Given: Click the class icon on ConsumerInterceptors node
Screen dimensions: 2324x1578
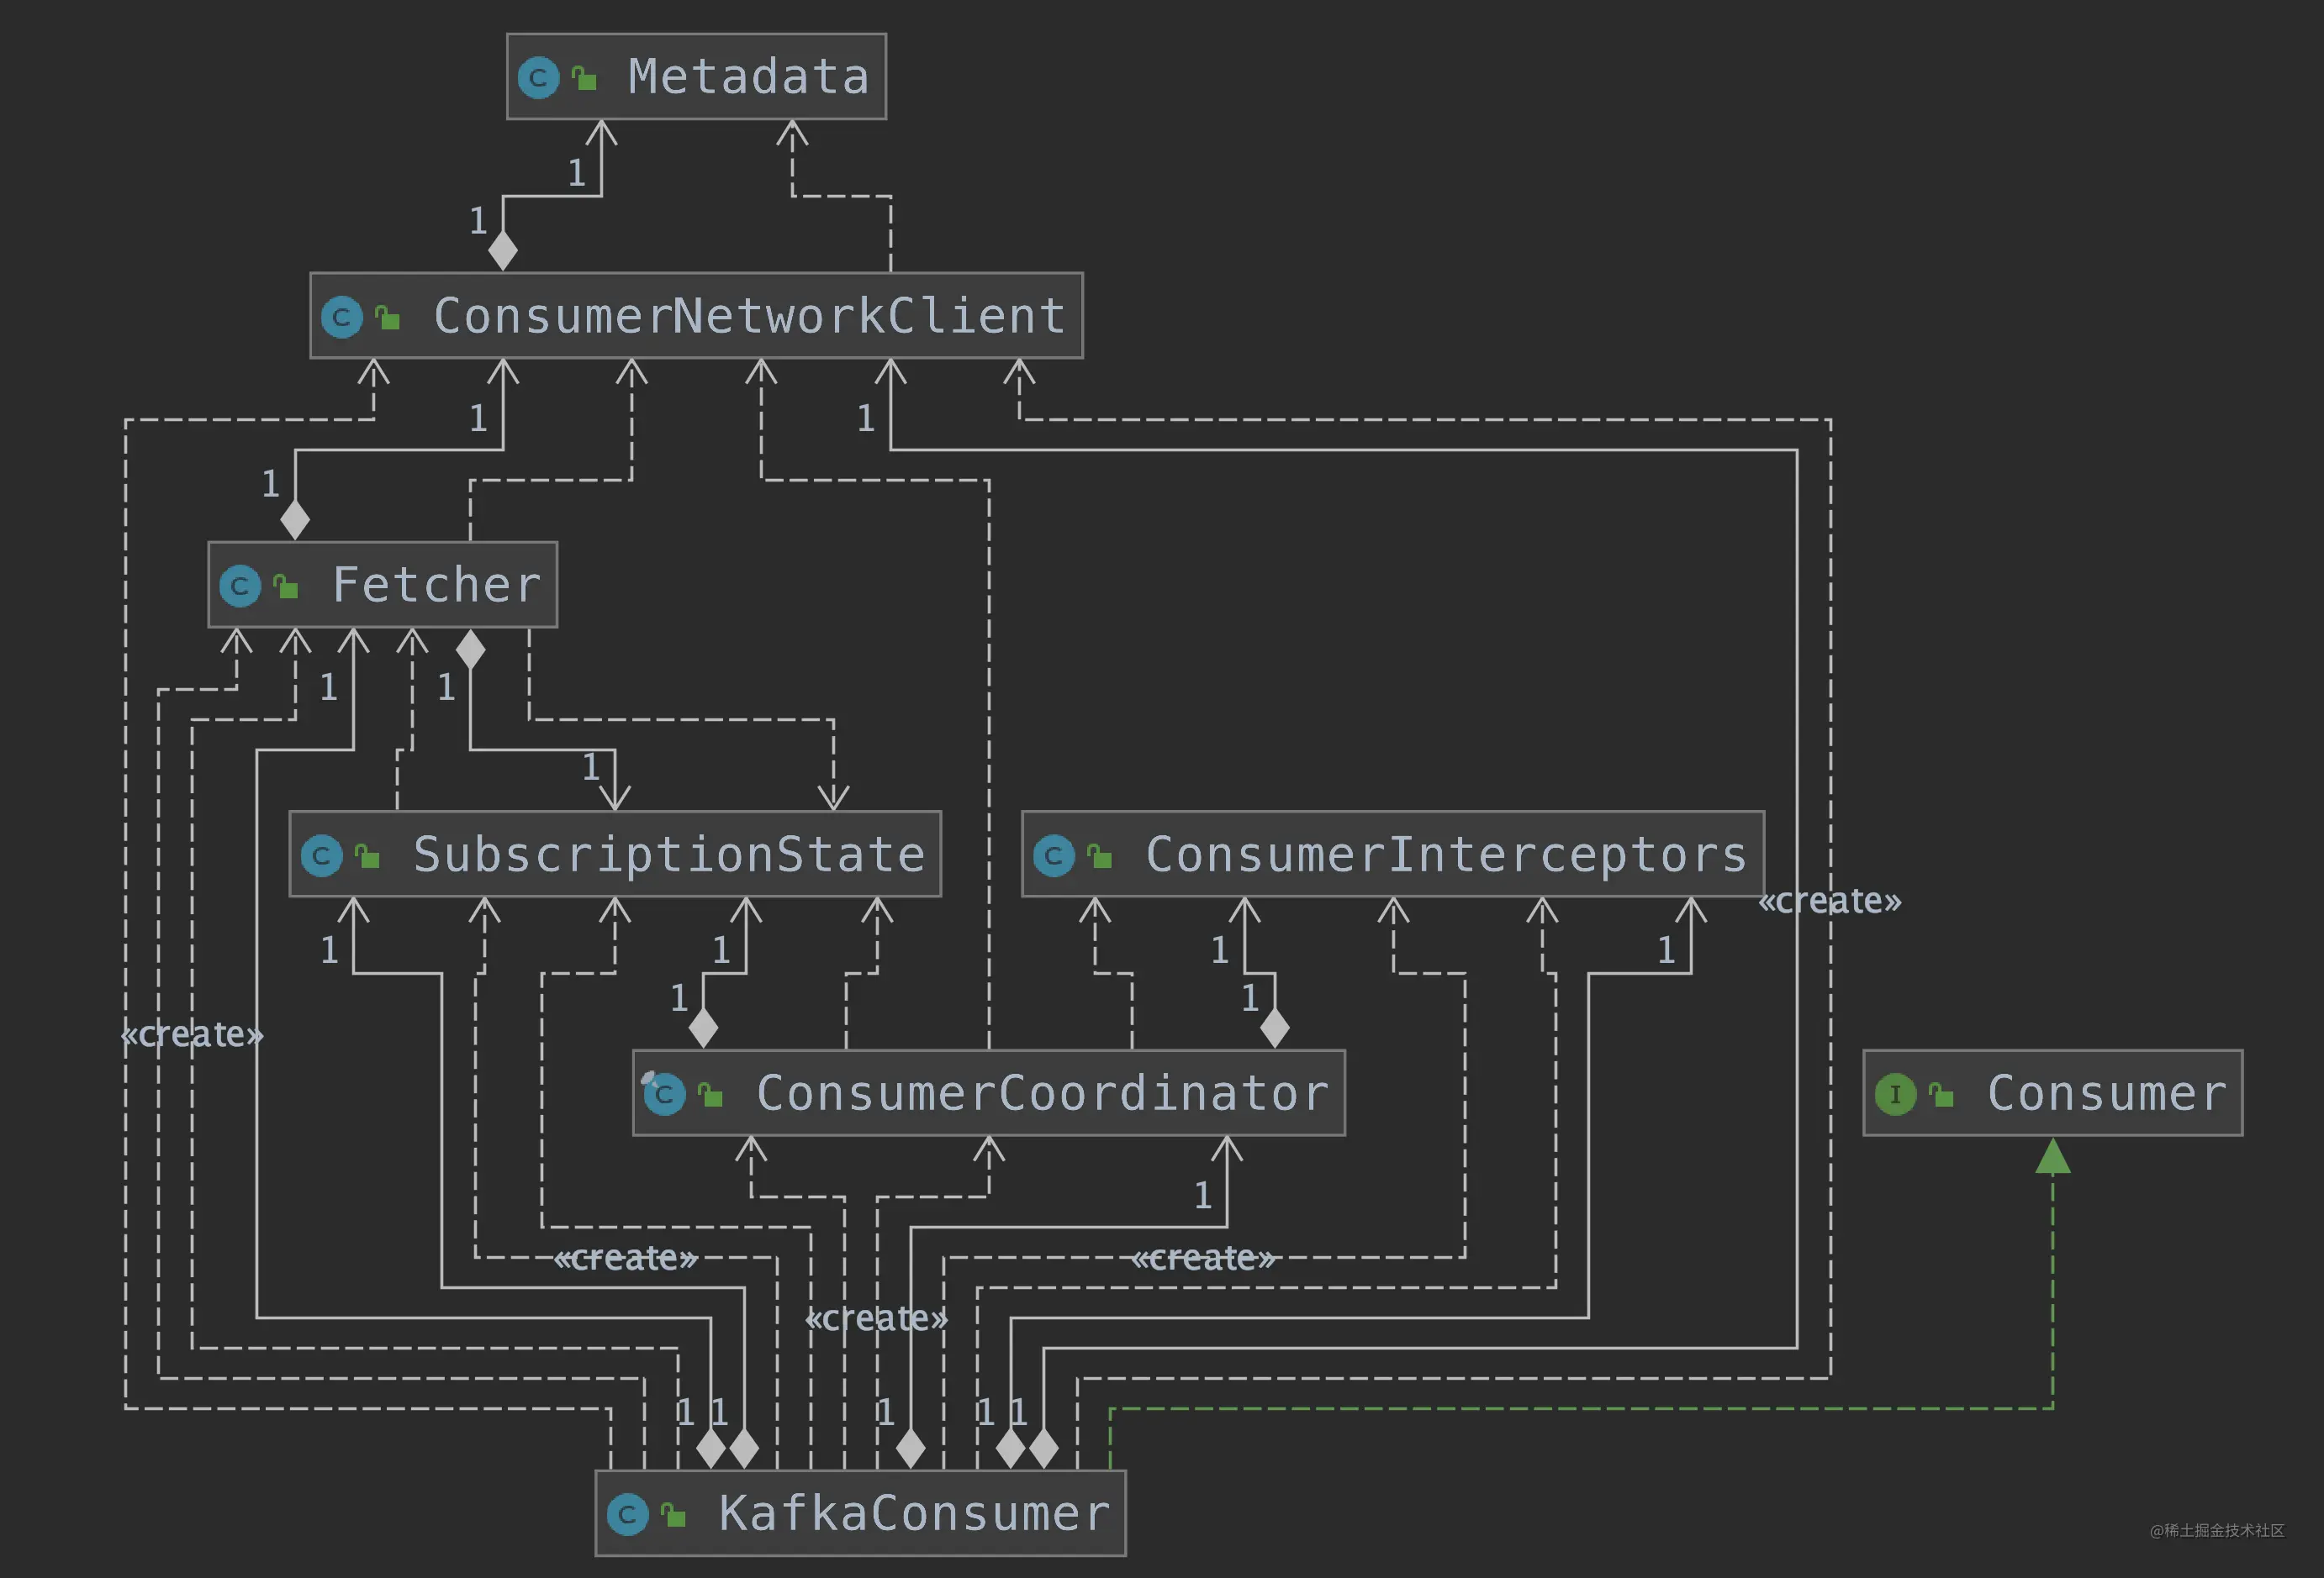Looking at the screenshot, I should [1054, 855].
